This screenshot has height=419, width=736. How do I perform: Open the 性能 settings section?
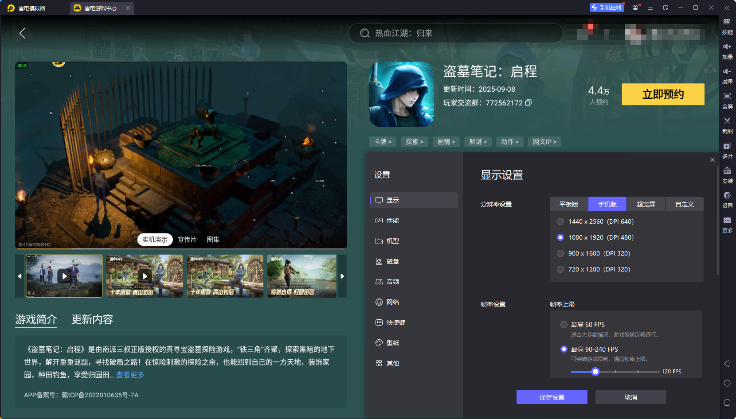point(414,221)
